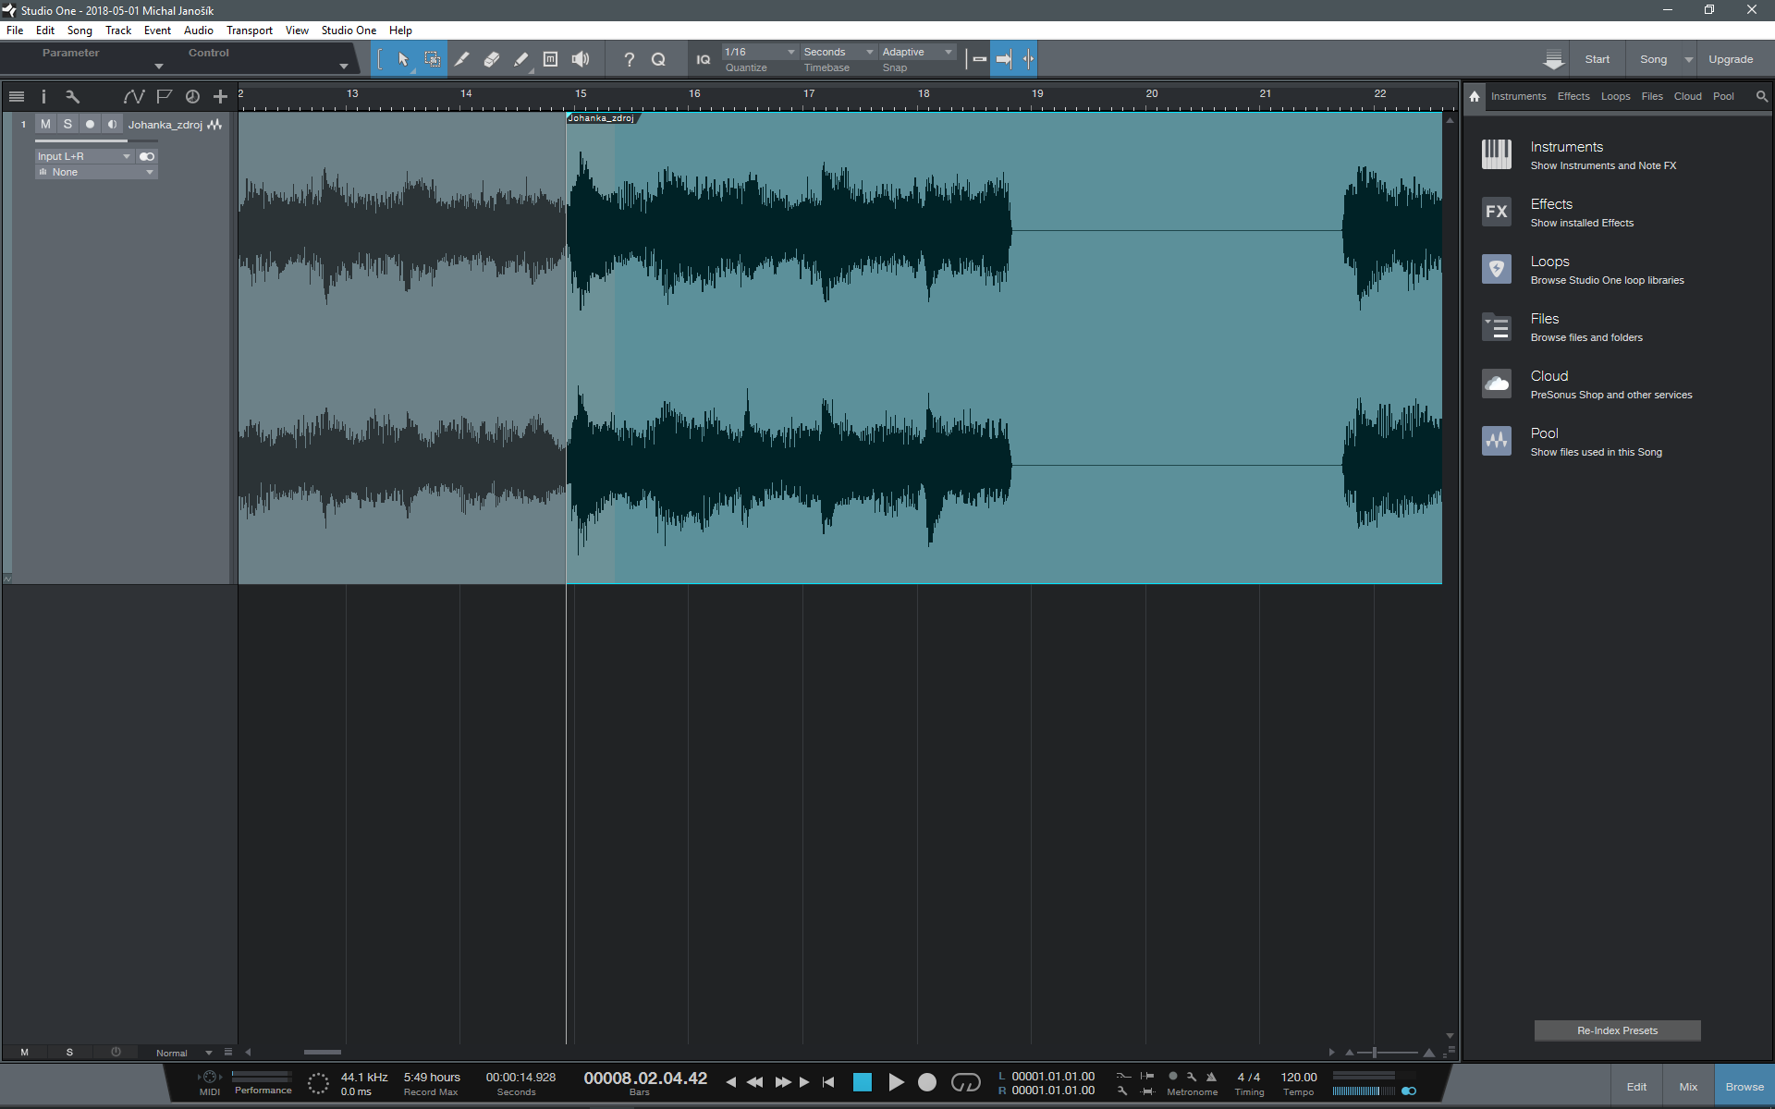The image size is (1775, 1109).
Task: Open the Inspector with the i icon
Action: coord(43,96)
